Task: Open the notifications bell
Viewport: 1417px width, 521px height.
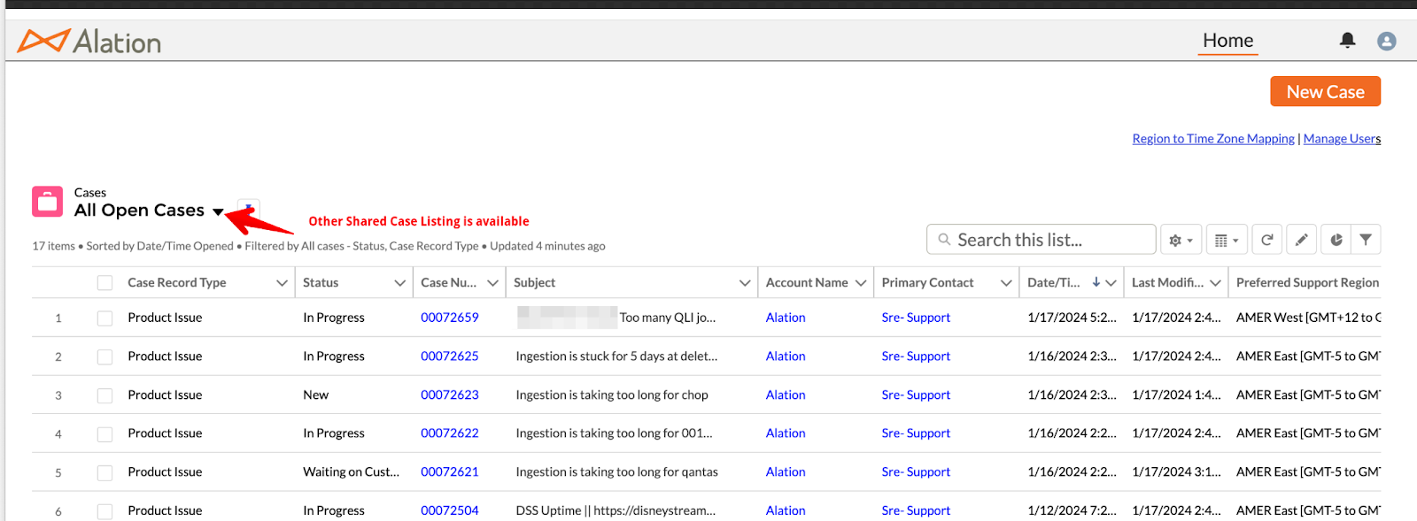Action: click(1347, 40)
